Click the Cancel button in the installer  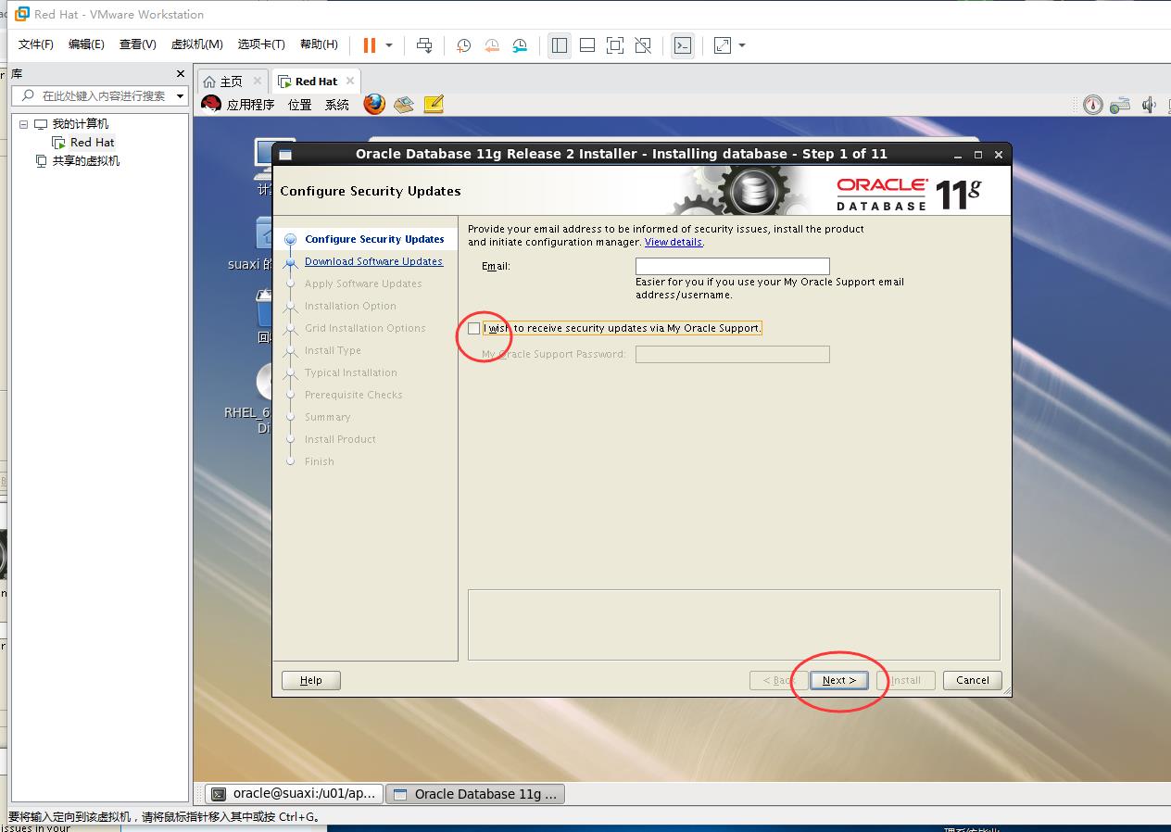click(x=973, y=680)
